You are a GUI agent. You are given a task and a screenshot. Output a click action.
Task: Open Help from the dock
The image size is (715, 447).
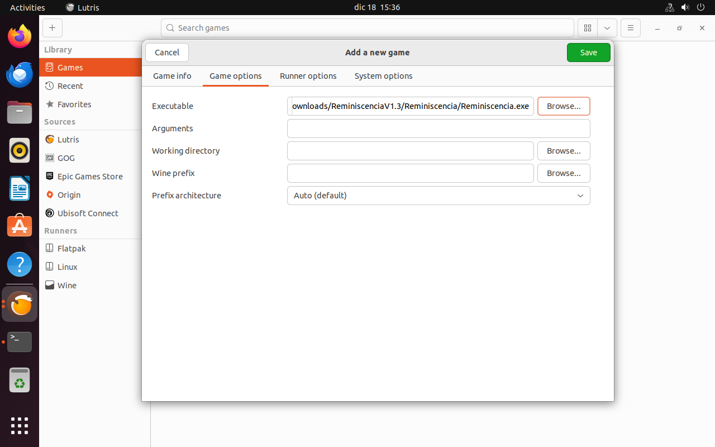point(20,264)
